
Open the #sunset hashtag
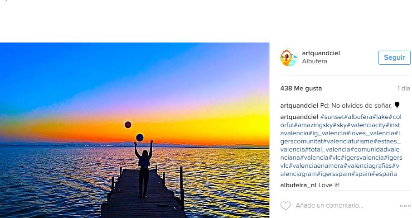click(x=332, y=117)
